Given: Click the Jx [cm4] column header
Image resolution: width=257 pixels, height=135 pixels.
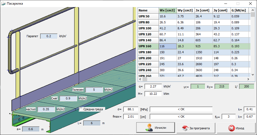Looking at the screenshot, I should pos(203,10).
